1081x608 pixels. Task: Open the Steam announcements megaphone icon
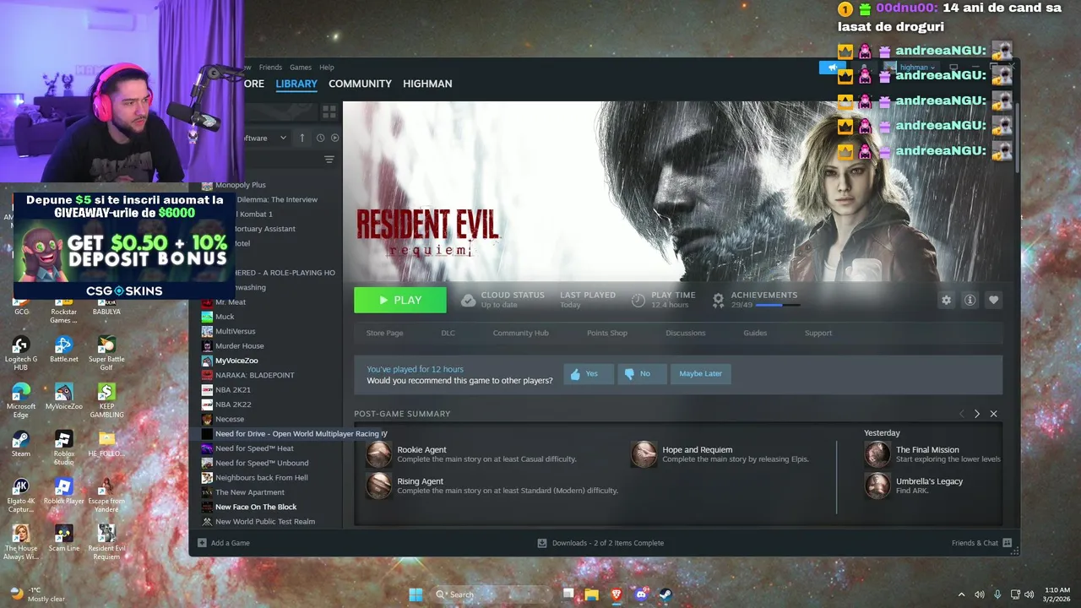pos(832,68)
